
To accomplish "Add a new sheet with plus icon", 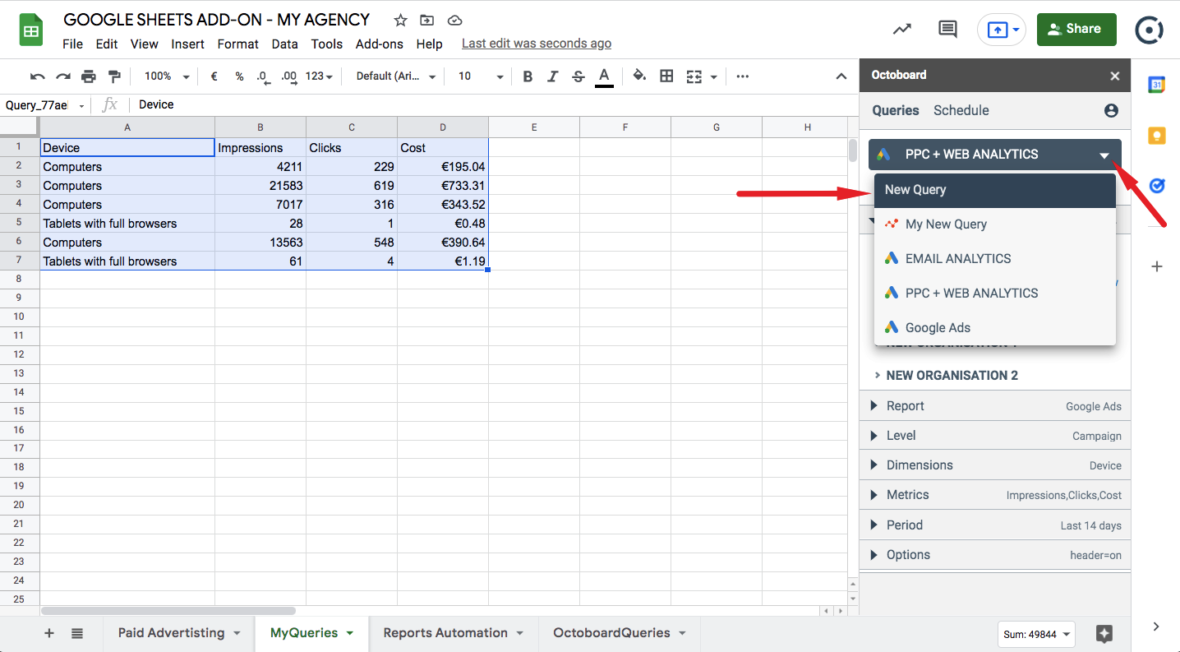I will 49,633.
